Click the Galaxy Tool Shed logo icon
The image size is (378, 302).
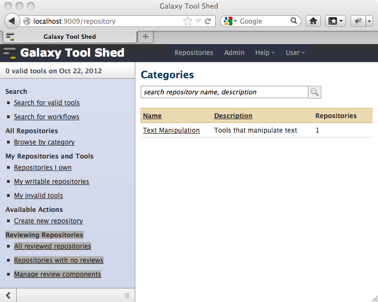click(10, 53)
